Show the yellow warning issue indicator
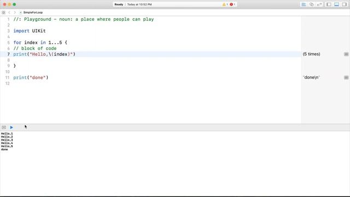This screenshot has height=197, width=350. 225,4
